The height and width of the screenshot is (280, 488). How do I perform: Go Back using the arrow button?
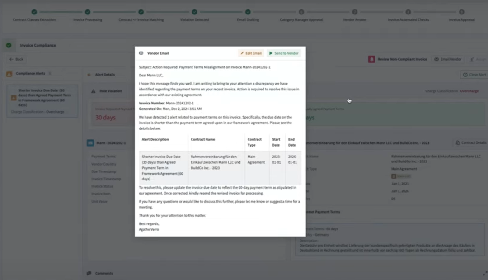click(16, 59)
